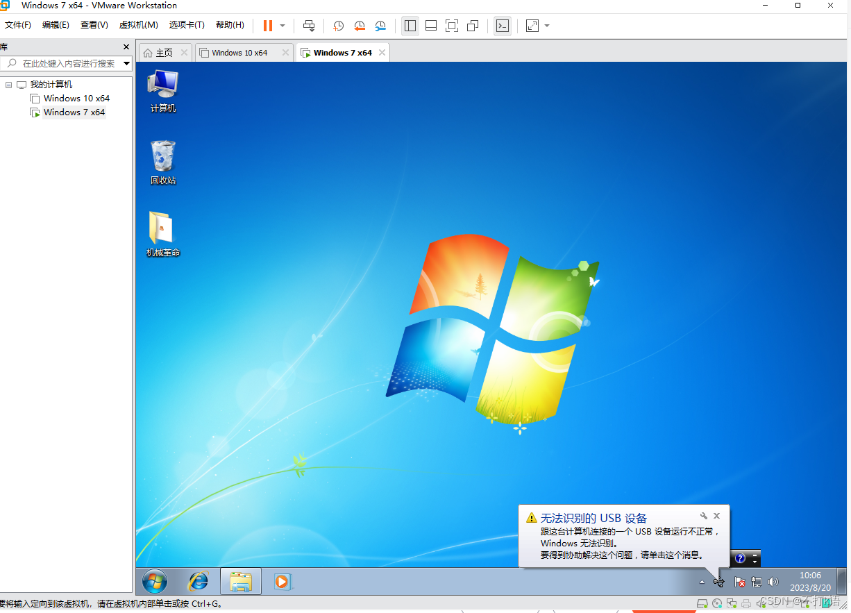
Task: Click the 无法识别的 USB 设备 balloon title
Action: (x=593, y=518)
